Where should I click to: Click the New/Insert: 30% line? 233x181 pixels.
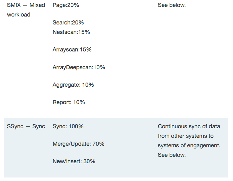74,161
